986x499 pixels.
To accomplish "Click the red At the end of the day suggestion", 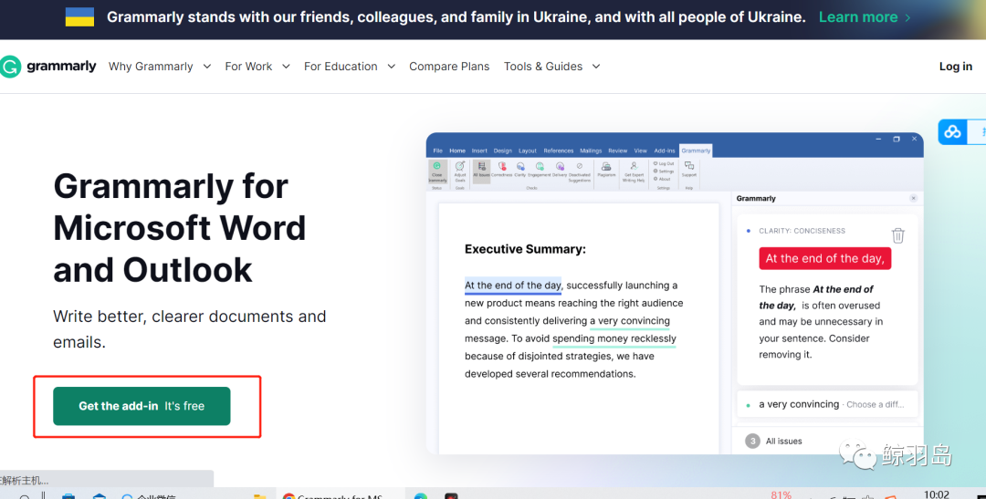I will (824, 258).
